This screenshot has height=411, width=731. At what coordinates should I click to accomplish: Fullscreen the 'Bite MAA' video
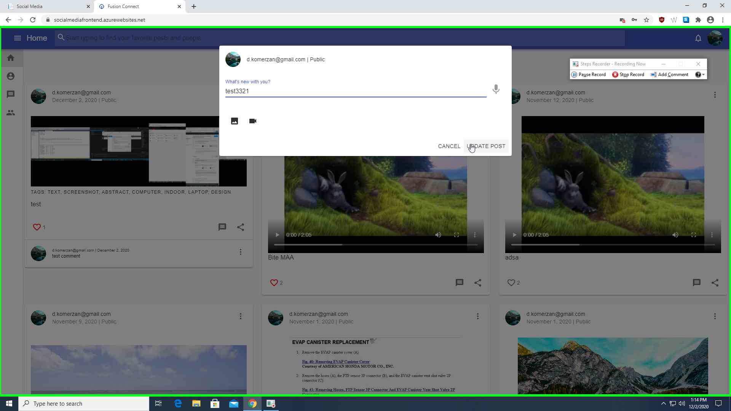pyautogui.click(x=456, y=235)
